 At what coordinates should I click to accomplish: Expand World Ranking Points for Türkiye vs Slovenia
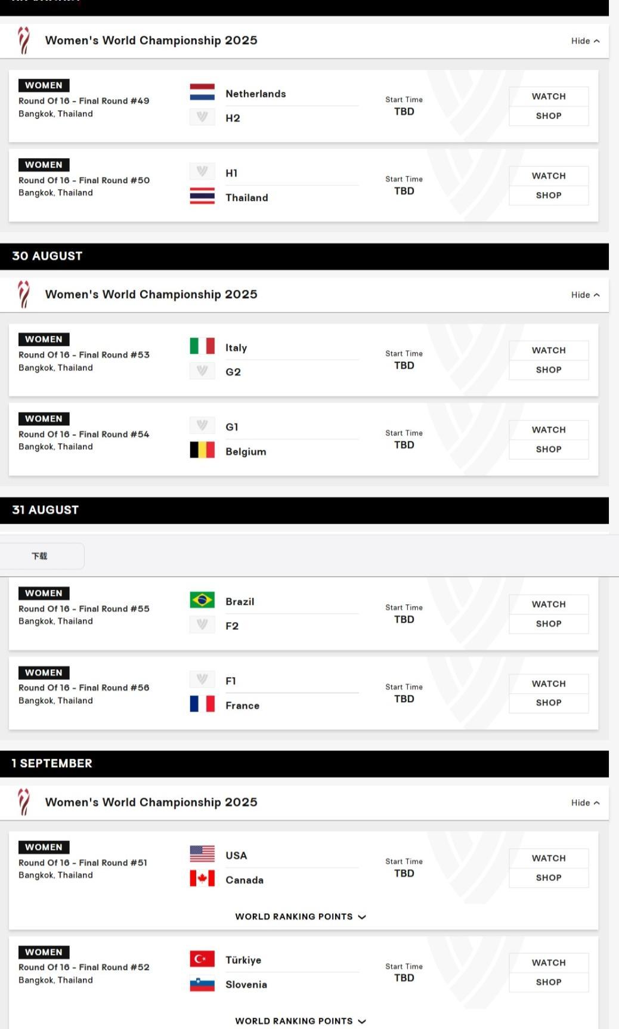pos(300,1021)
